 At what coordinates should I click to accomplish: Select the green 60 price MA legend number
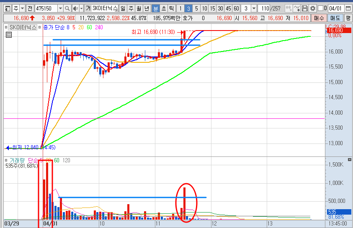pyautogui.click(x=89, y=28)
